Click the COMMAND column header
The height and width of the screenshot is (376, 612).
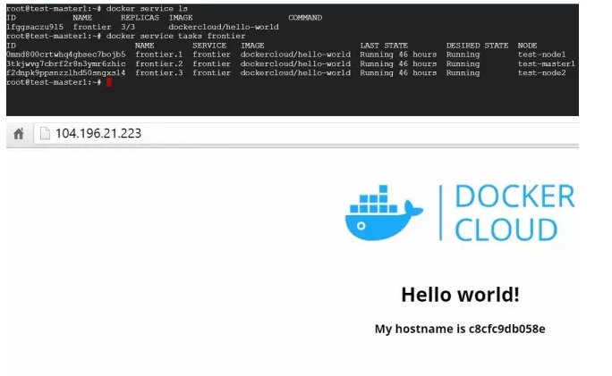tap(305, 18)
